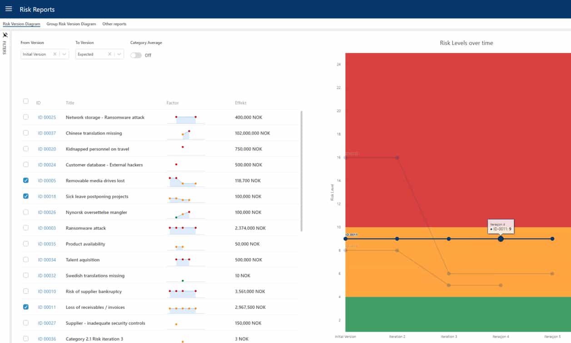Clear the From Version selection
Viewport: 571px width, 343px height.
55,54
